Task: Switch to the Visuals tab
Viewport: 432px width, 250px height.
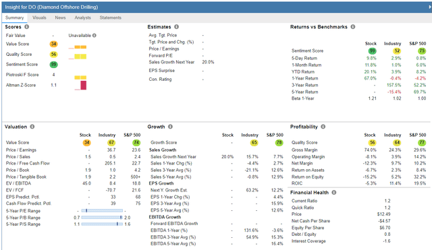Action: point(39,18)
